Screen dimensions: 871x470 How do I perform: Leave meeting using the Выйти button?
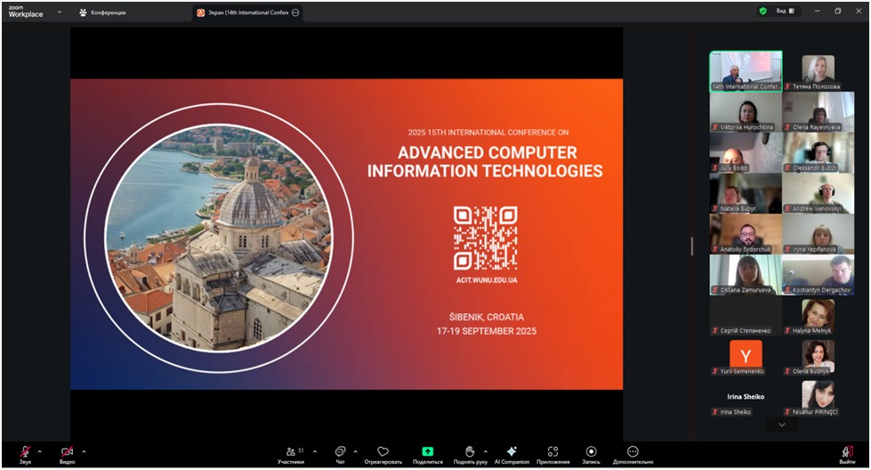pyautogui.click(x=848, y=452)
